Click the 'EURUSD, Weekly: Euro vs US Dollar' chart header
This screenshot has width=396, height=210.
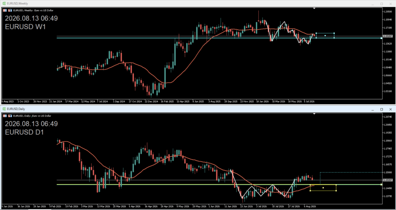coord(33,10)
